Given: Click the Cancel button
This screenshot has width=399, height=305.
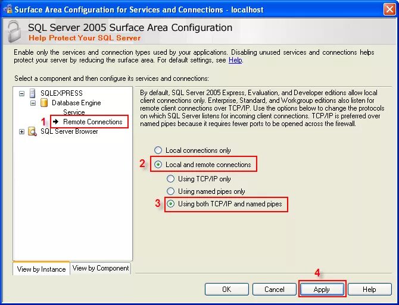Looking at the screenshot, I should 275,290.
